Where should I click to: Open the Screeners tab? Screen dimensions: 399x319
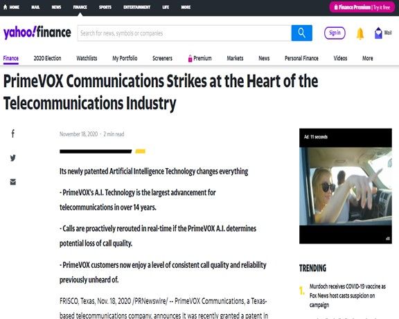click(x=162, y=58)
